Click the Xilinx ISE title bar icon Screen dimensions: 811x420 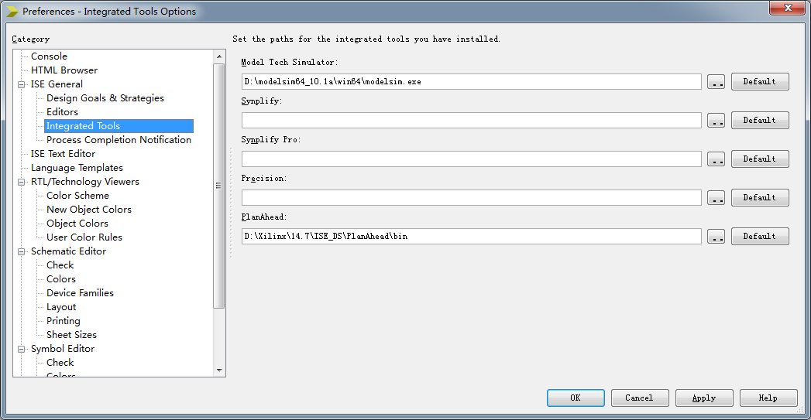click(12, 12)
